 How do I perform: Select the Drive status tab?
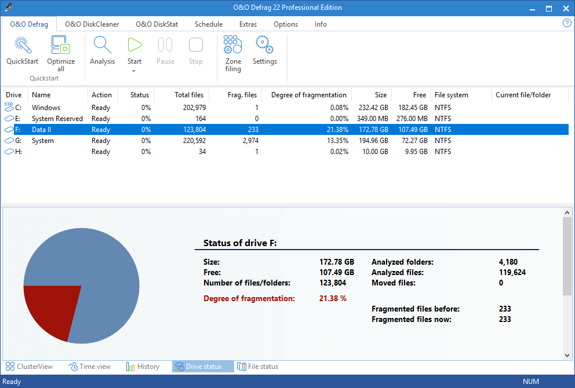[203, 367]
